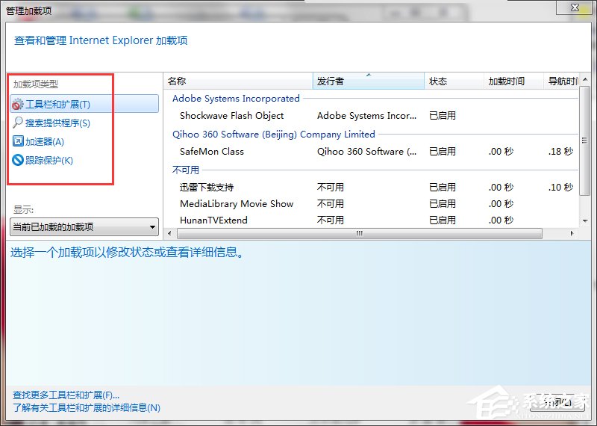Viewport: 597px width, 426px height.
Task: Click the Accelerators arrow icon
Action: 18,141
